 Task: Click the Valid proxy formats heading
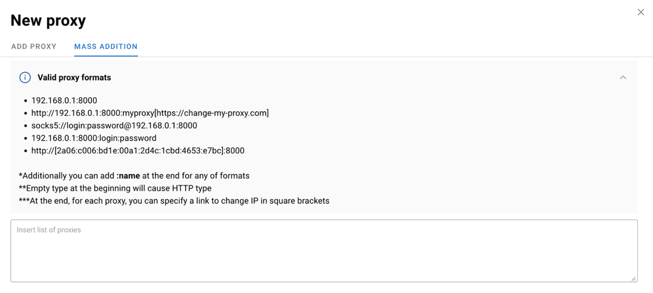(x=74, y=77)
